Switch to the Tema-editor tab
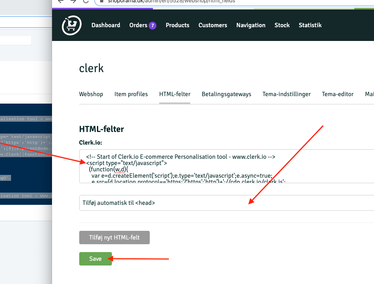Image resolution: width=374 pixels, height=284 pixels. pyautogui.click(x=337, y=94)
